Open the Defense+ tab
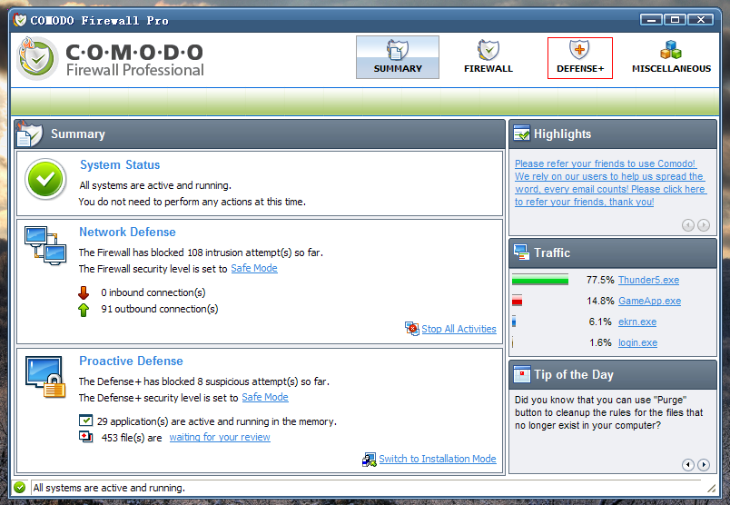The image size is (730, 505). (580, 58)
